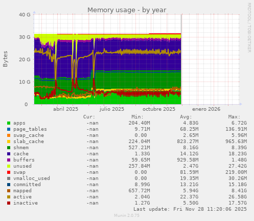The height and width of the screenshot is (221, 254).
Task: Click the 'enero 2026' axis label
Action: click(x=206, y=109)
